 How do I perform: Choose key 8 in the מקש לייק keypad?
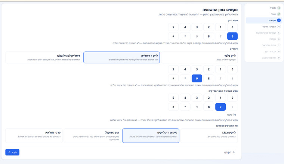(209, 36)
